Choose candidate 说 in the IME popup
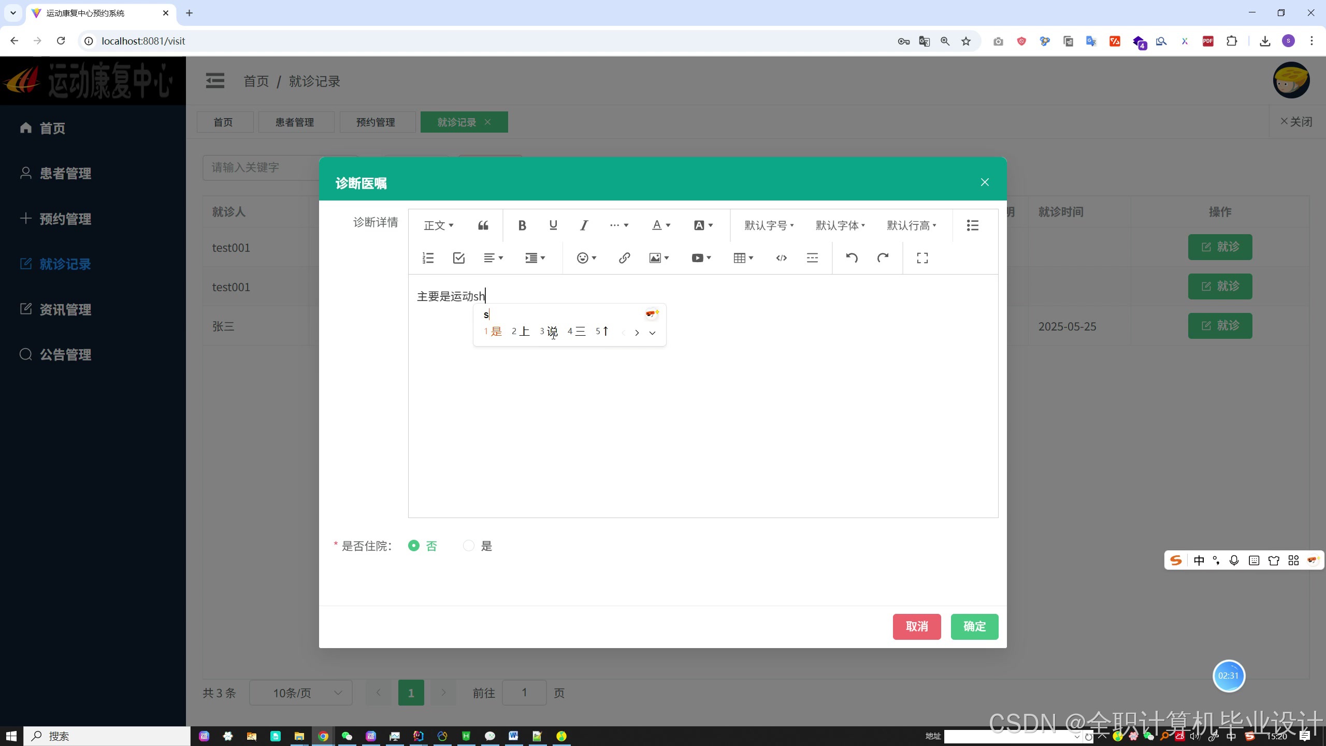Image resolution: width=1326 pixels, height=746 pixels. click(551, 332)
